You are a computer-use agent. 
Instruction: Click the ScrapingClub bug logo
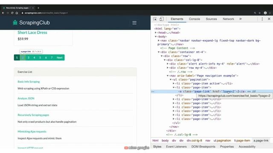[15, 23]
